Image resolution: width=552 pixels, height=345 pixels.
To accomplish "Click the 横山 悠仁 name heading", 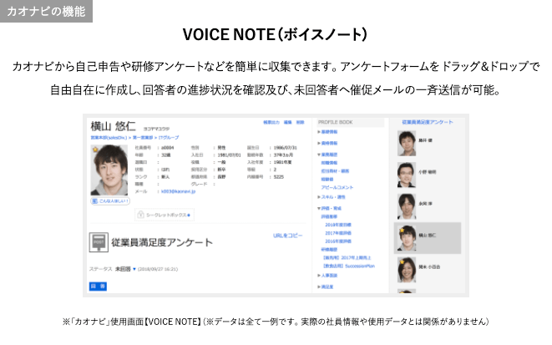I will click(113, 126).
